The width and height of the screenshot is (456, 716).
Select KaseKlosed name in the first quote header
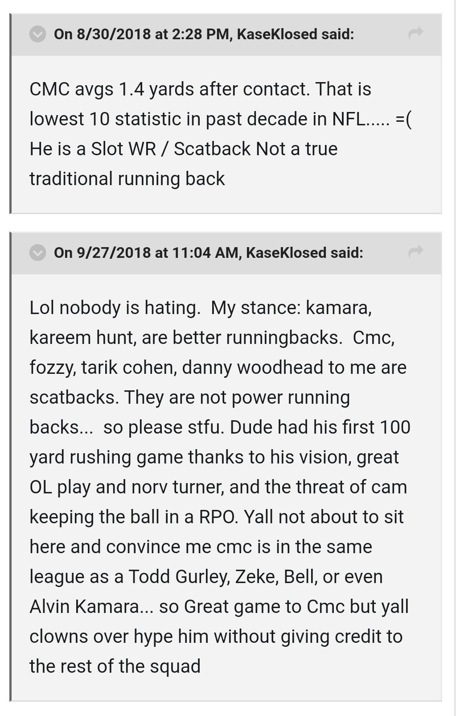[277, 34]
